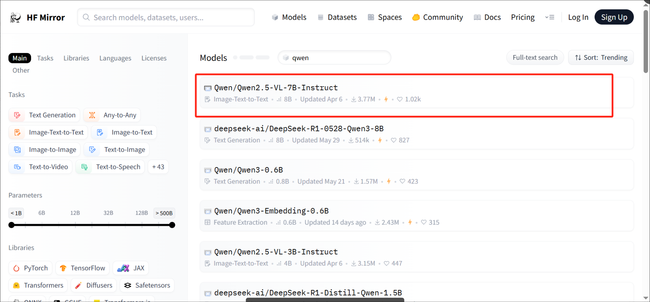Image resolution: width=650 pixels, height=302 pixels.
Task: Select the > 500B parameter label
Action: (164, 213)
